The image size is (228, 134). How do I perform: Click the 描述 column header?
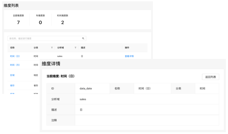[x=83, y=48]
